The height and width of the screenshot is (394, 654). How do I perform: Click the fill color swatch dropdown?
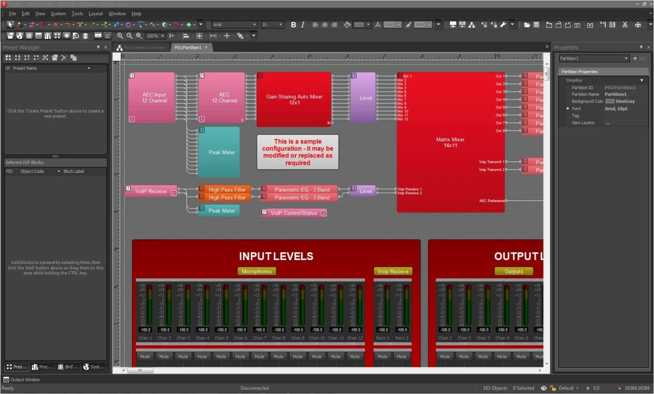point(362,25)
